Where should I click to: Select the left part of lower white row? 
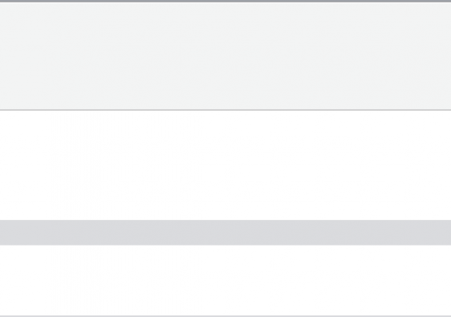[x=58, y=280]
